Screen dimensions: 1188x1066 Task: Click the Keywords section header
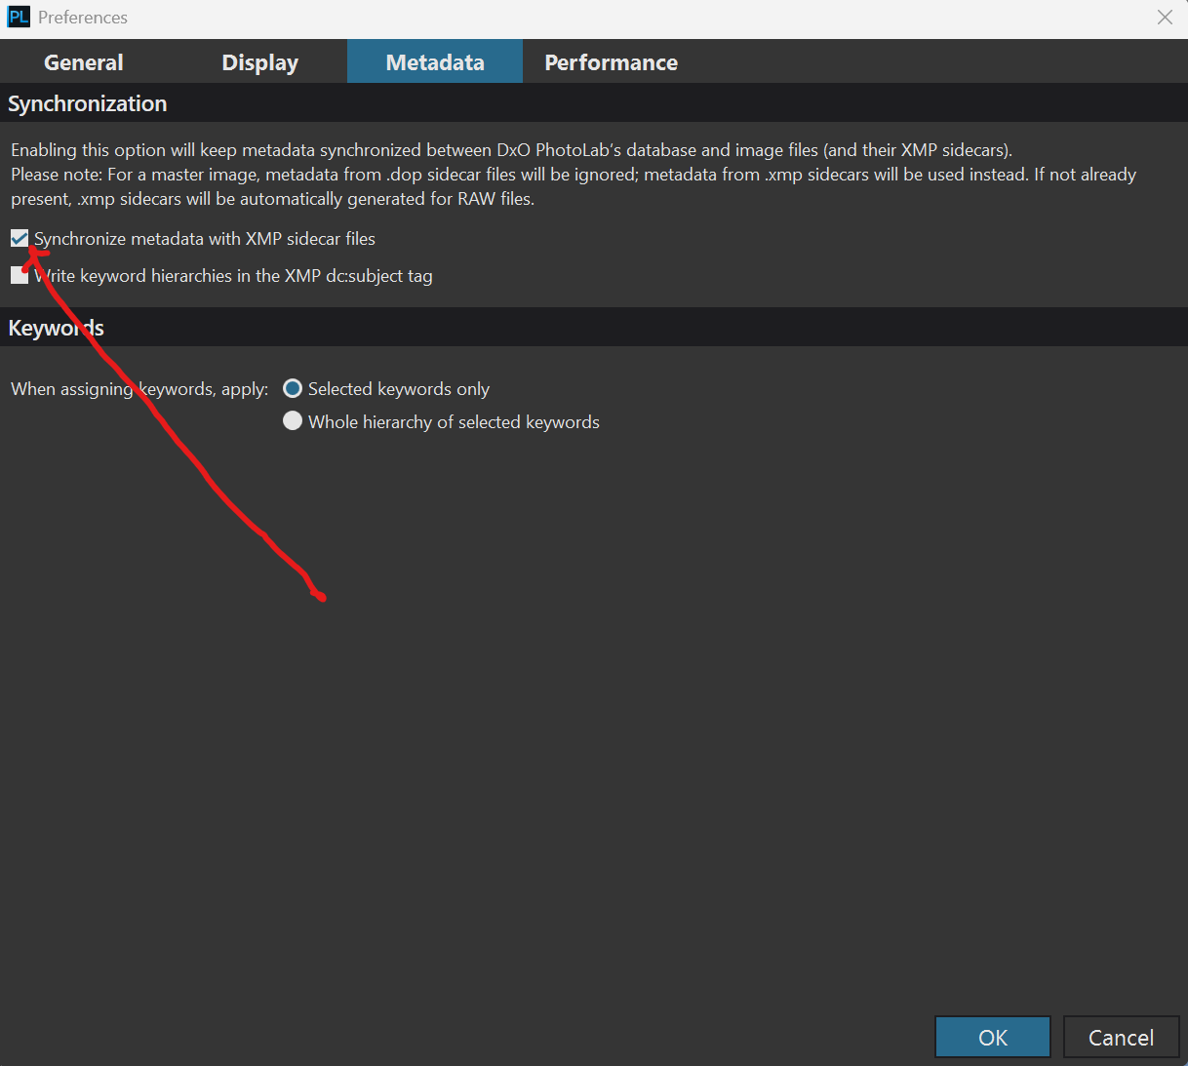tap(57, 329)
